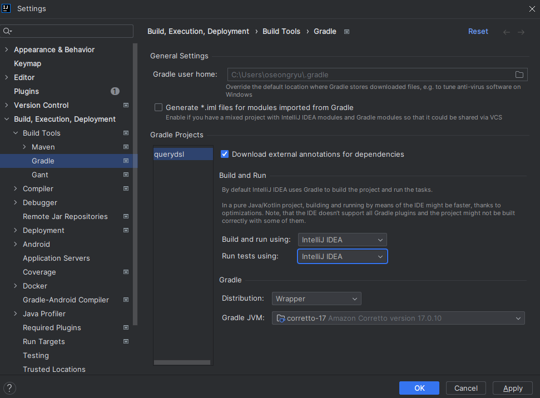Expand the Docker node

(16, 286)
